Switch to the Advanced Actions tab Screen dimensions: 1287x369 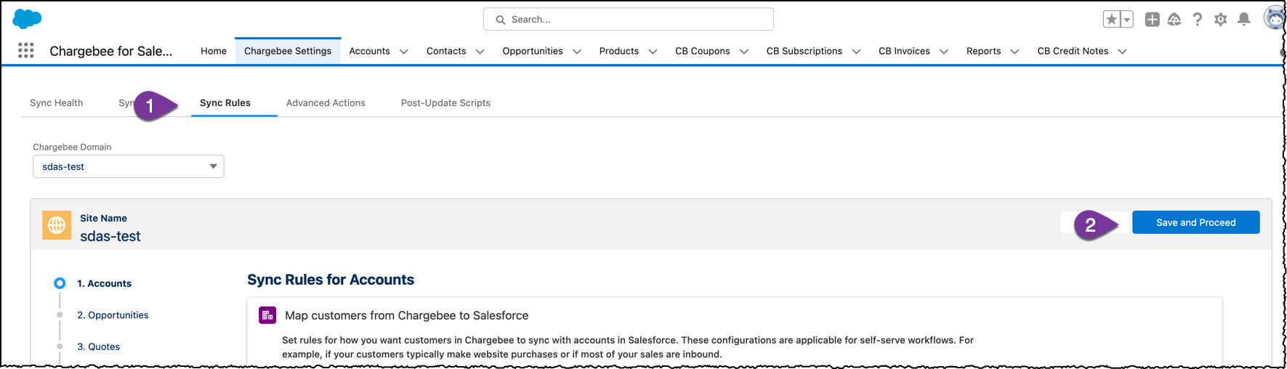(326, 103)
